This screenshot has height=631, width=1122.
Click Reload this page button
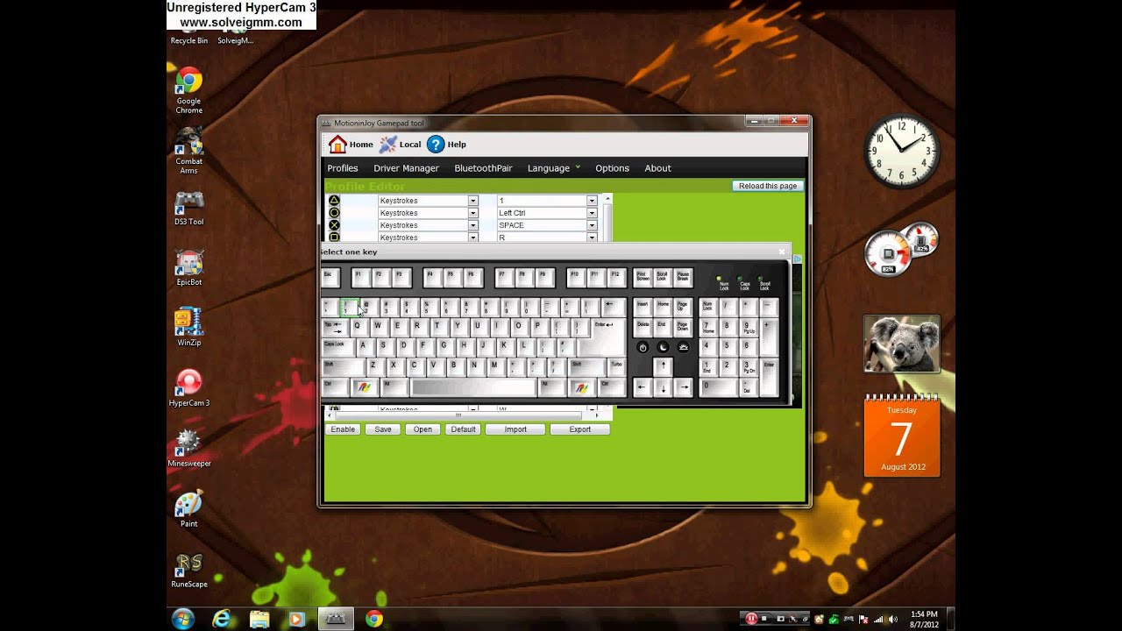coord(768,186)
